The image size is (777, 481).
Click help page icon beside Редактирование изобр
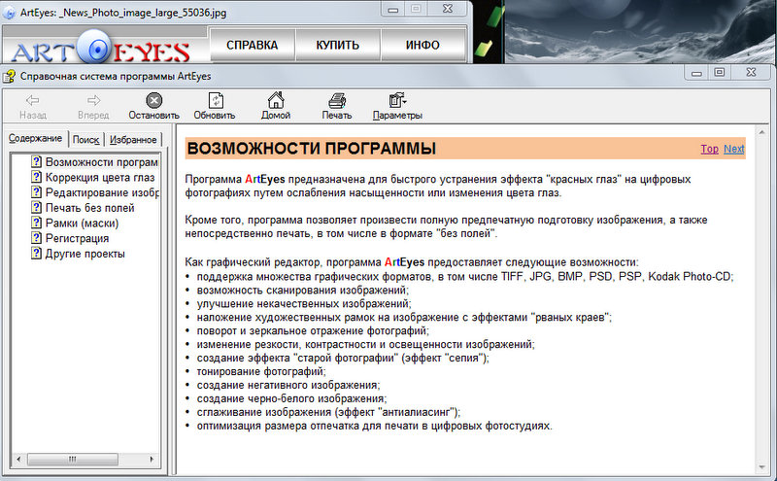tap(36, 192)
